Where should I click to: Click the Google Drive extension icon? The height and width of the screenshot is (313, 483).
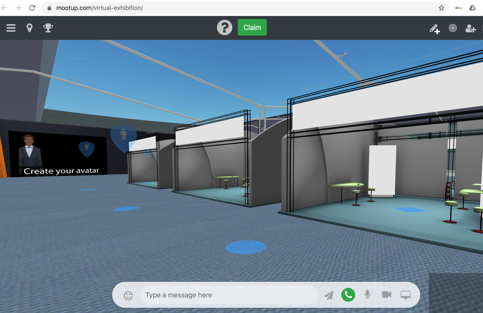[473, 8]
